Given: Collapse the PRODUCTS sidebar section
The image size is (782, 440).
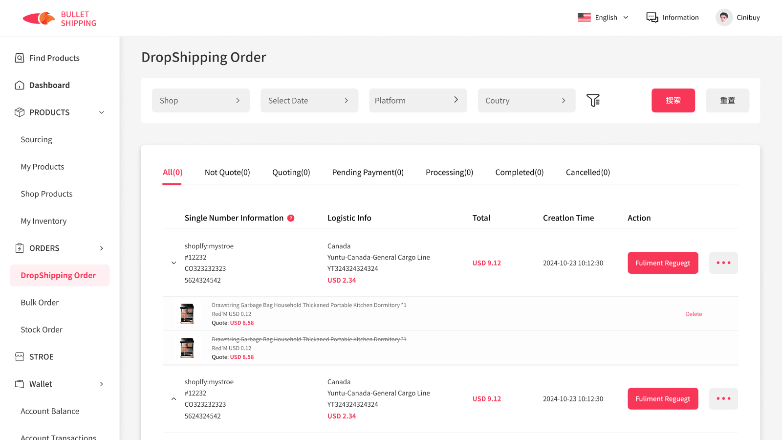Looking at the screenshot, I should (102, 112).
